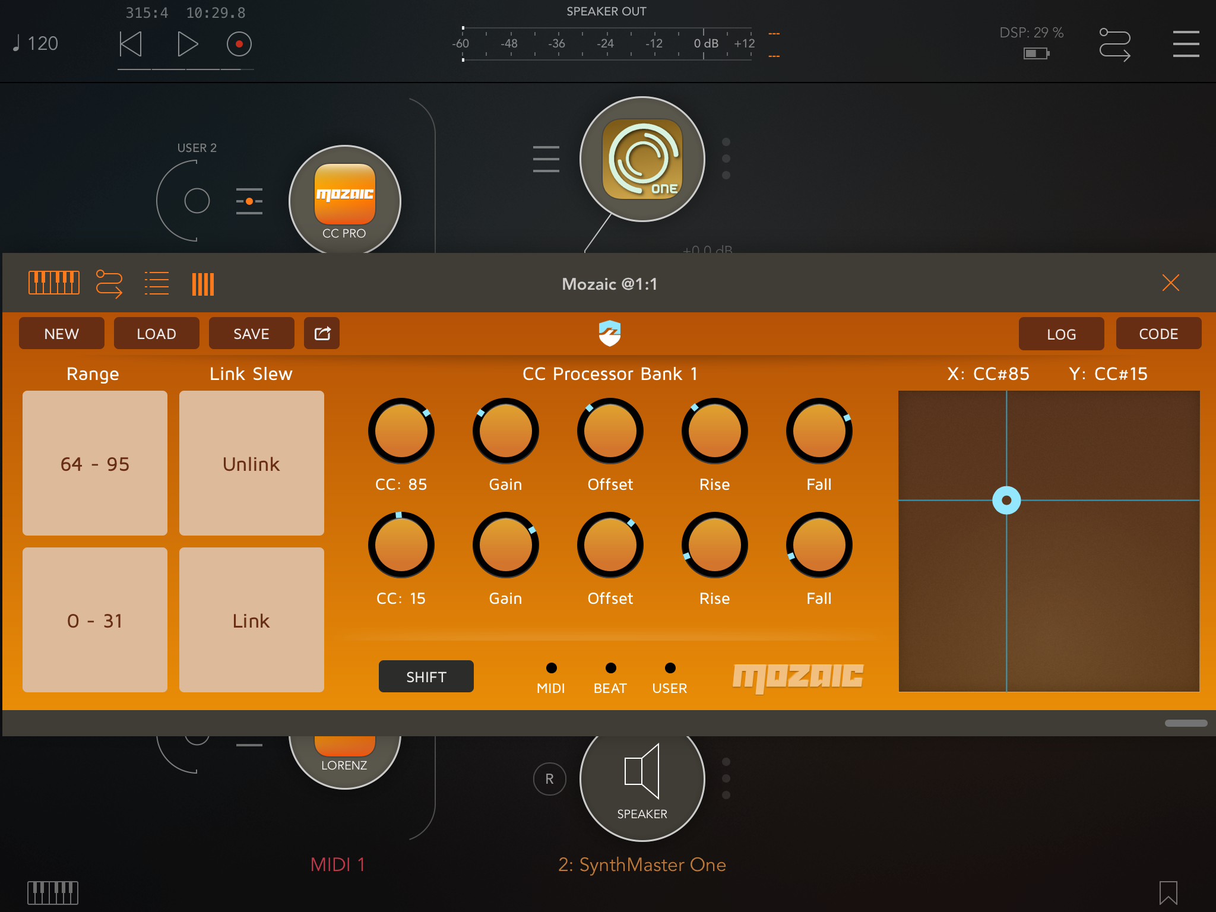
Task: Open the keyboard icon in Mozaic header
Action: coord(53,283)
